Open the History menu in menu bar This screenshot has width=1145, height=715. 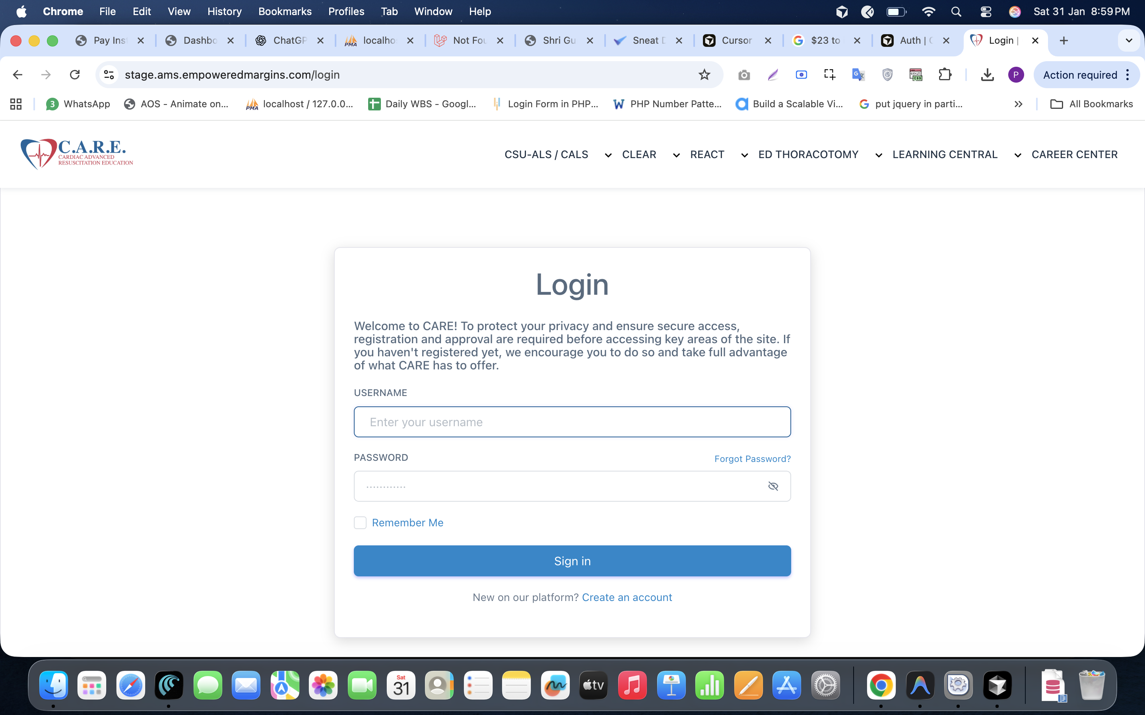(x=224, y=12)
